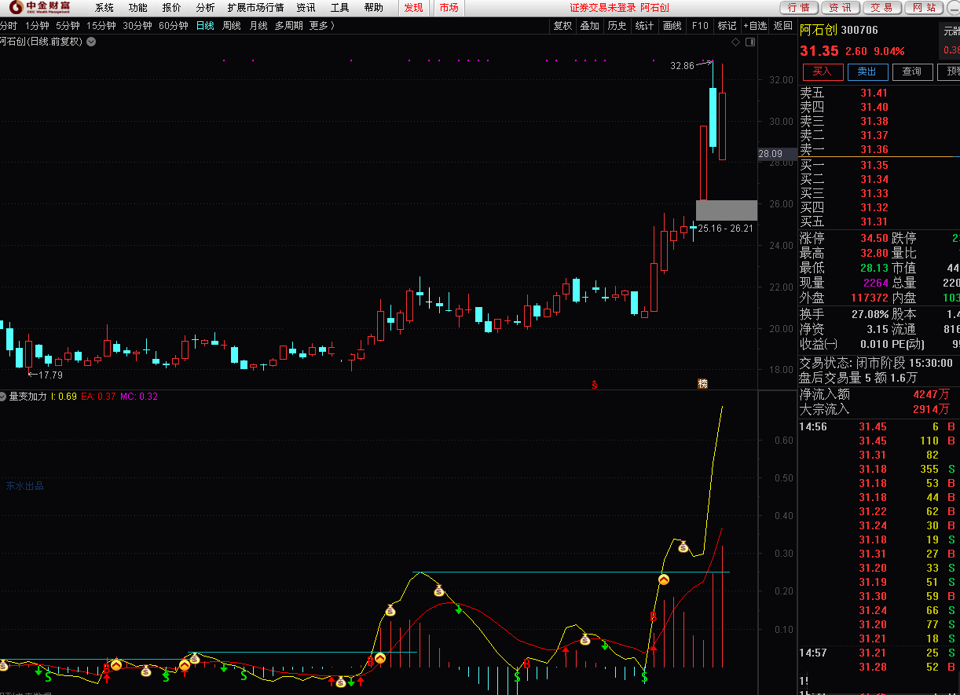Image resolution: width=960 pixels, height=695 pixels.
Task: Switch to 多周期 multi-period view
Action: [288, 25]
